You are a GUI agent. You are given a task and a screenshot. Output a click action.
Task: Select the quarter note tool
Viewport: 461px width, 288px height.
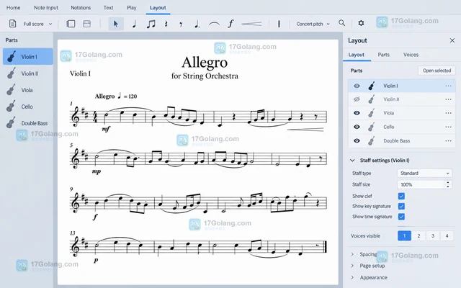134,24
